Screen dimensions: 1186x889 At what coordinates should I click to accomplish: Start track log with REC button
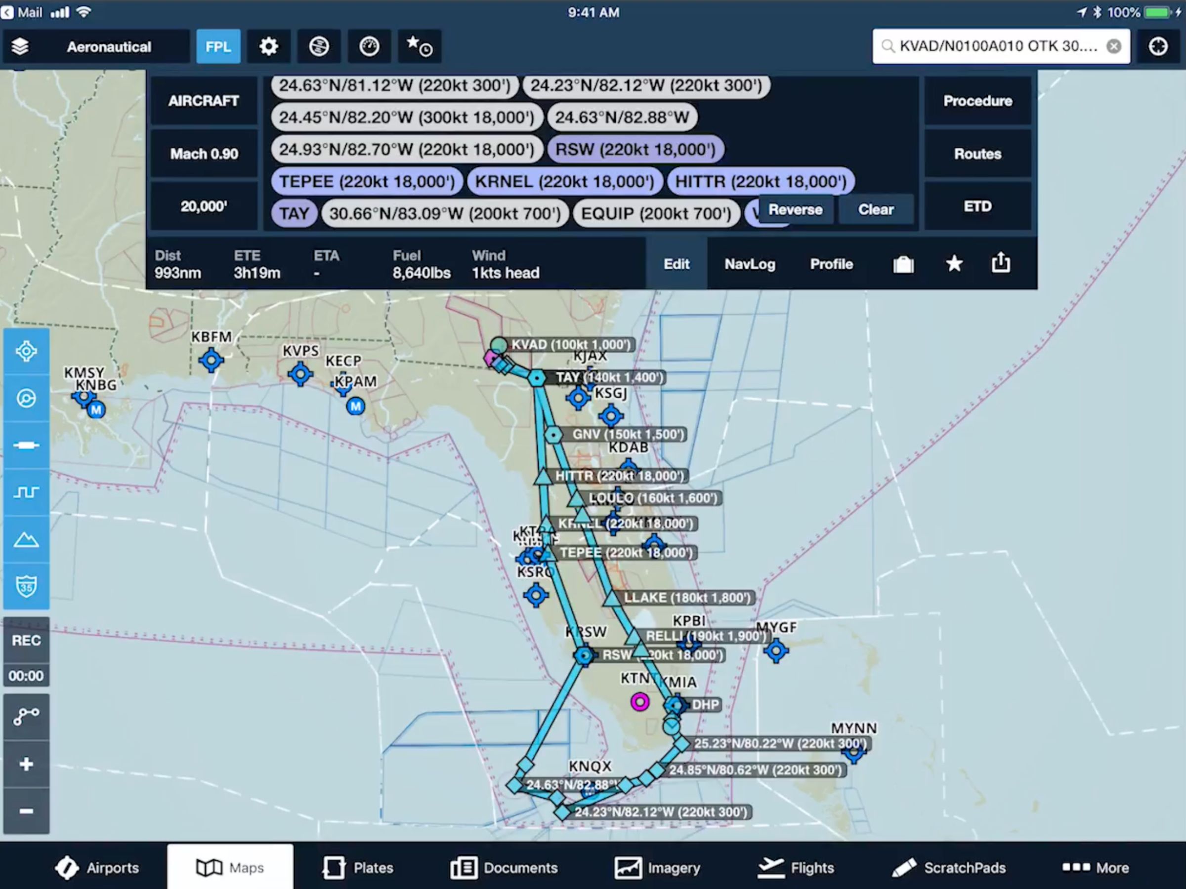[26, 641]
